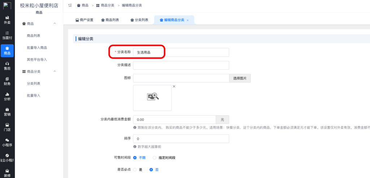Viewport: 370px width, 178px height.
Task: Switch to the 商户设置 tab
Action: [84, 20]
